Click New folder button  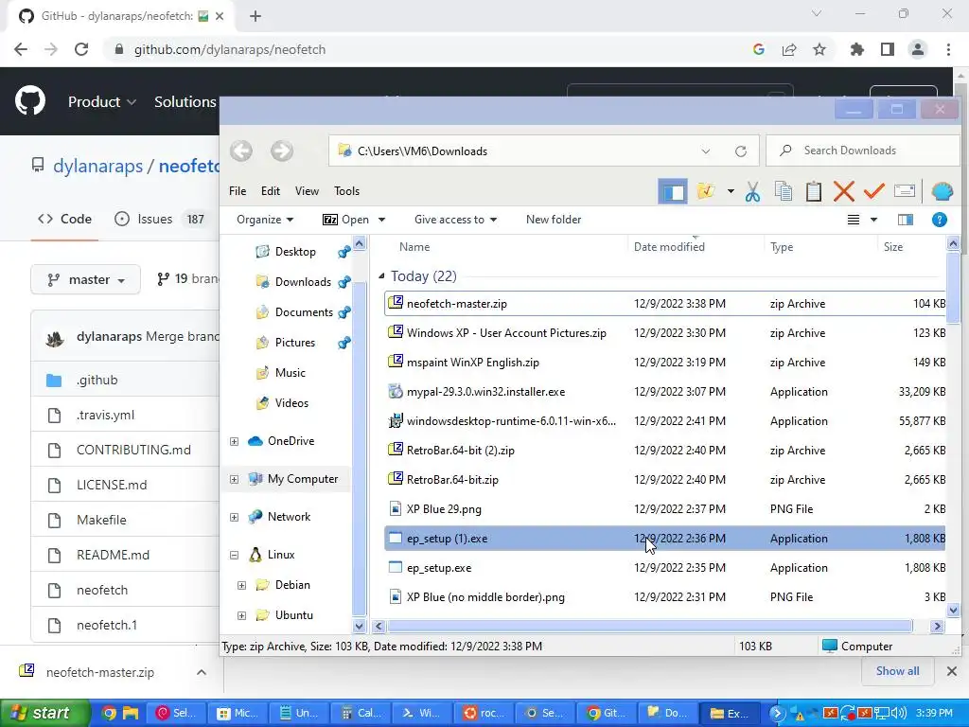tap(553, 220)
